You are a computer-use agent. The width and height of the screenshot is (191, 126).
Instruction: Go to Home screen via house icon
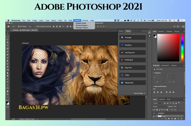pyautogui.click(x=8, y=26)
